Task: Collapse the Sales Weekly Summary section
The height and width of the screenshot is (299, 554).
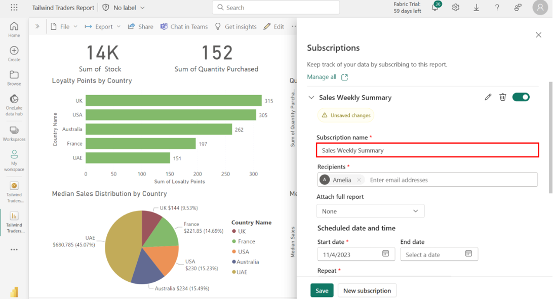Action: [311, 98]
